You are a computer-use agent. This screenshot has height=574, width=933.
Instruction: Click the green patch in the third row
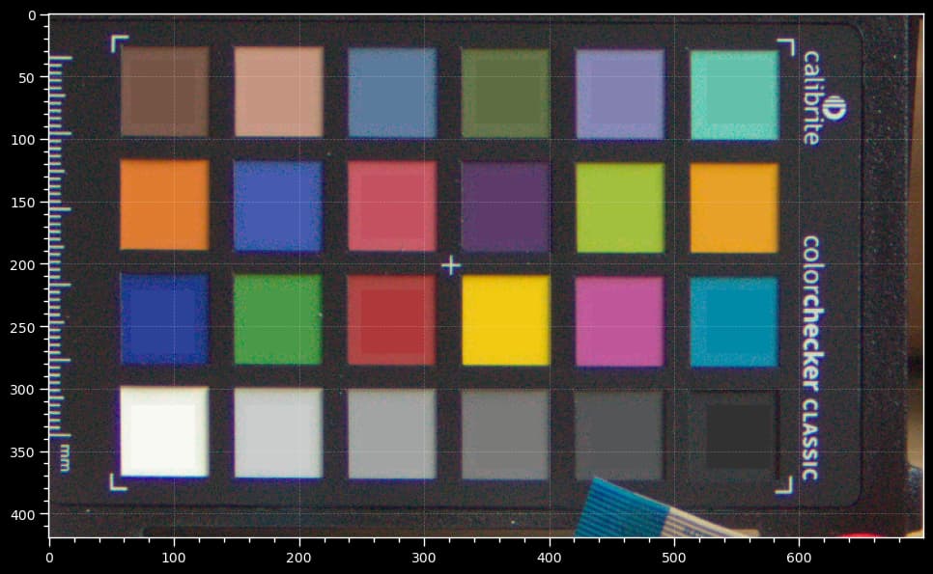(278, 319)
